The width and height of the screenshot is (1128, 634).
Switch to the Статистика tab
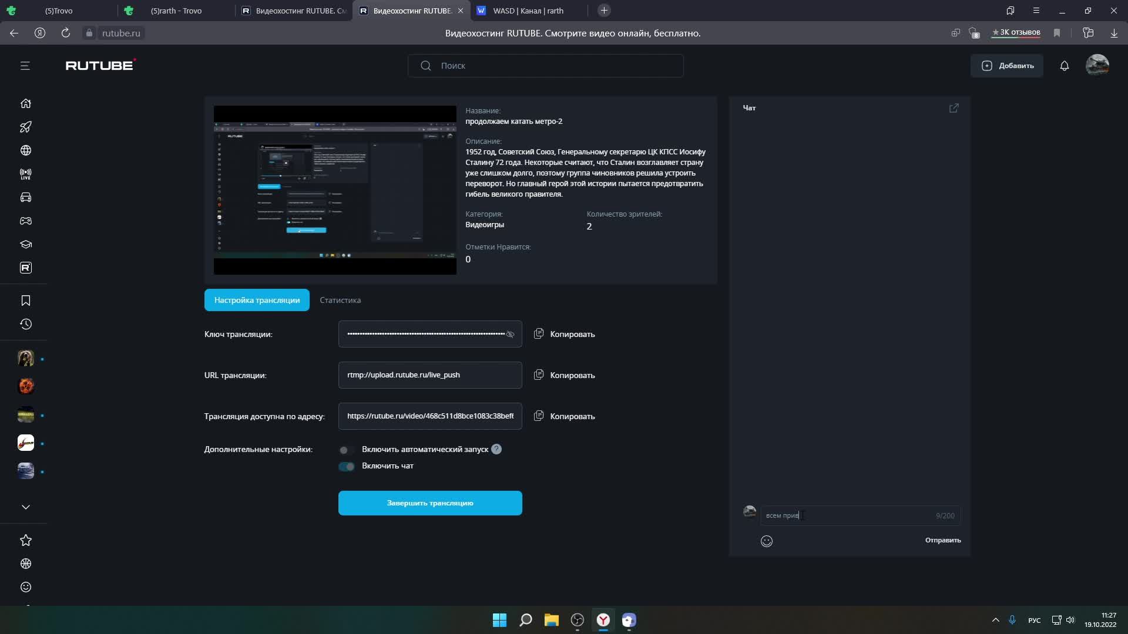coord(340,300)
